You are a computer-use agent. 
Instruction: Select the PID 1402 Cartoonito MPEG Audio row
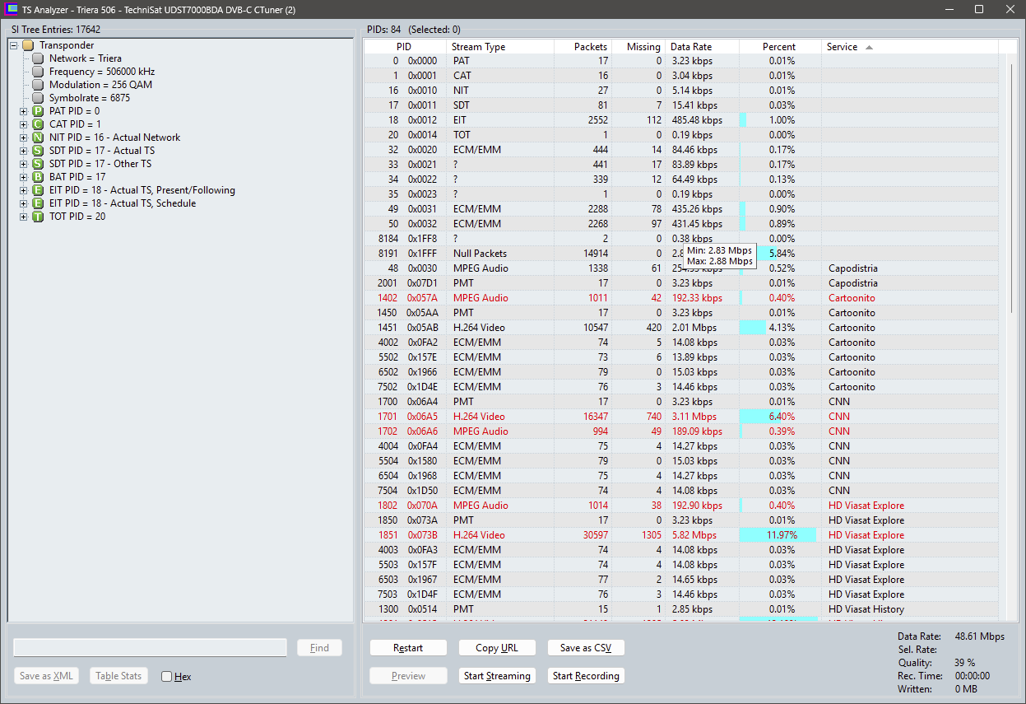(681, 298)
